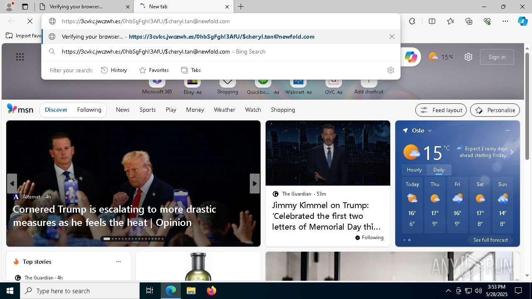This screenshot has height=299, width=532.
Task: Open the Play category
Action: (171, 110)
